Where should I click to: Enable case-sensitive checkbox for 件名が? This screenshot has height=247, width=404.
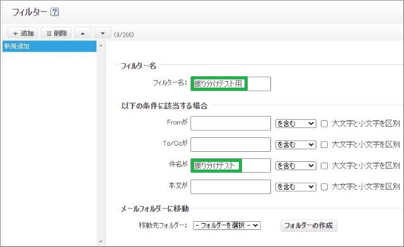click(x=324, y=166)
